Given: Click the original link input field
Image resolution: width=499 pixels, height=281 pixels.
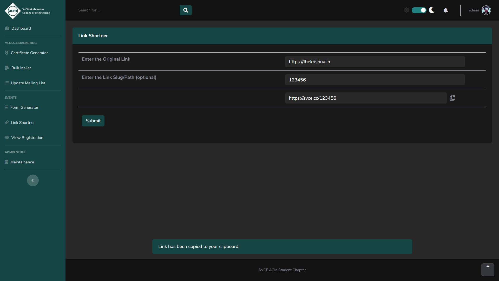Looking at the screenshot, I should click(375, 62).
